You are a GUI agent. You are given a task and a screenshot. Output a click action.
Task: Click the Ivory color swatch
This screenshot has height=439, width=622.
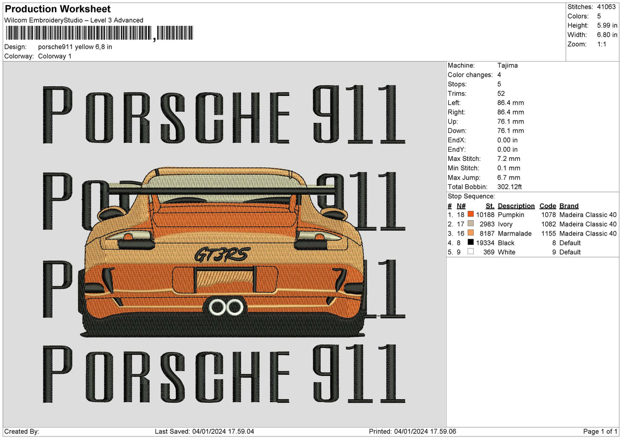pyautogui.click(x=471, y=224)
